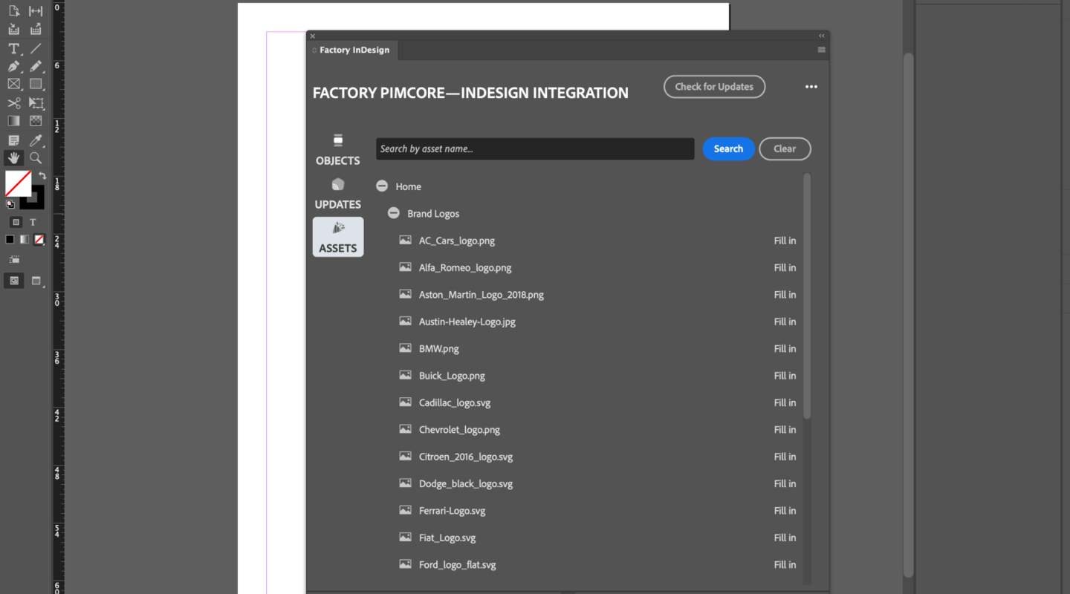Focus the Search by asset name field

[535, 148]
